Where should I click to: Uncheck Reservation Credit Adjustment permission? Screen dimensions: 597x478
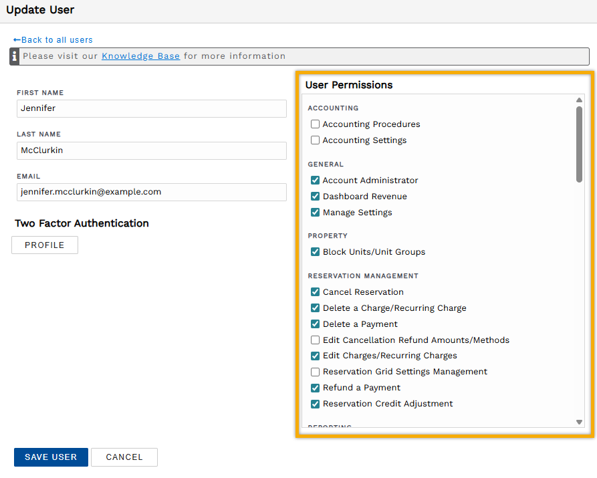(315, 404)
